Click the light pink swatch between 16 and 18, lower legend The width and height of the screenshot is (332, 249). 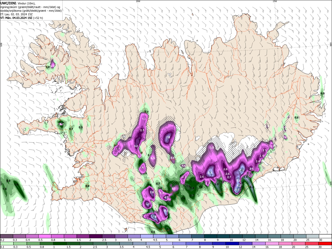click(272, 244)
